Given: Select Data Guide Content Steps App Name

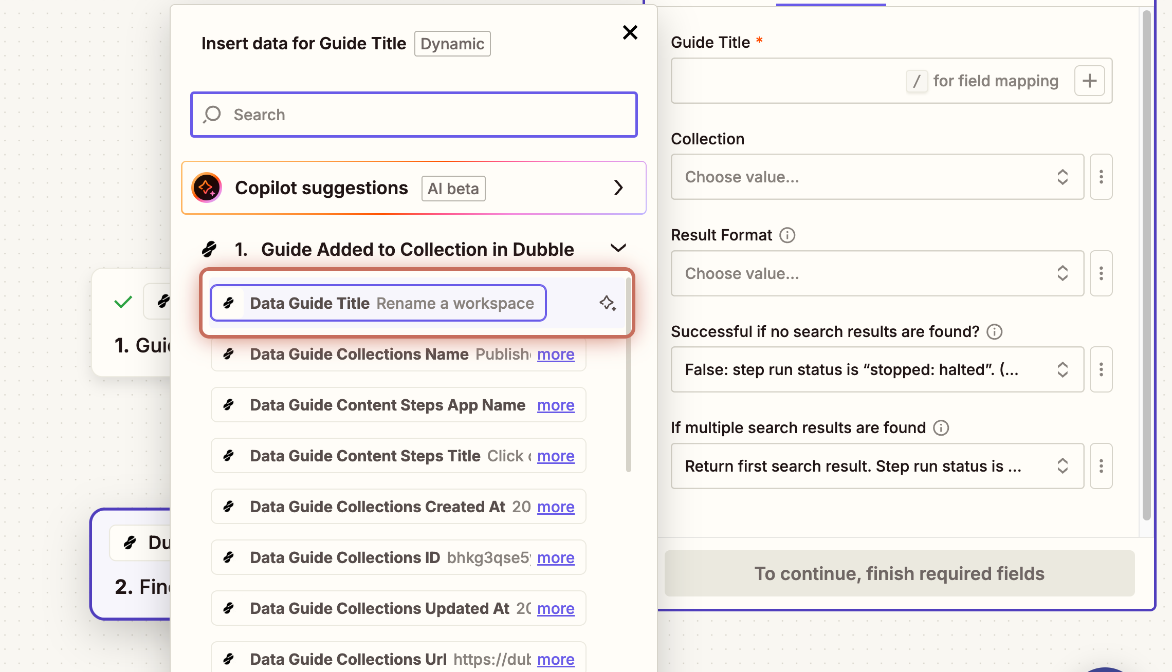Looking at the screenshot, I should pyautogui.click(x=398, y=405).
